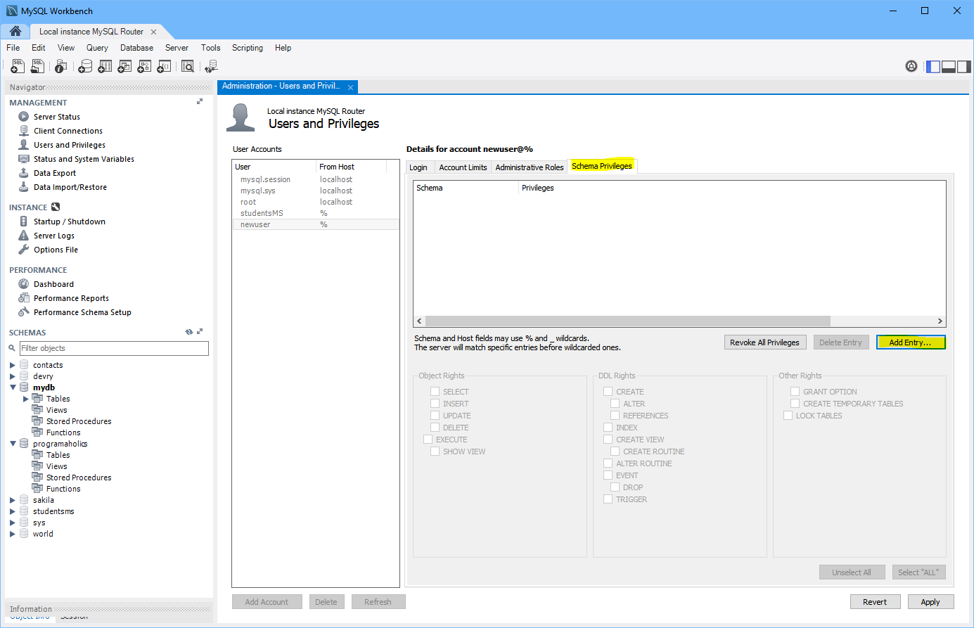
Task: Create a new SQL tab icon
Action: tap(18, 66)
